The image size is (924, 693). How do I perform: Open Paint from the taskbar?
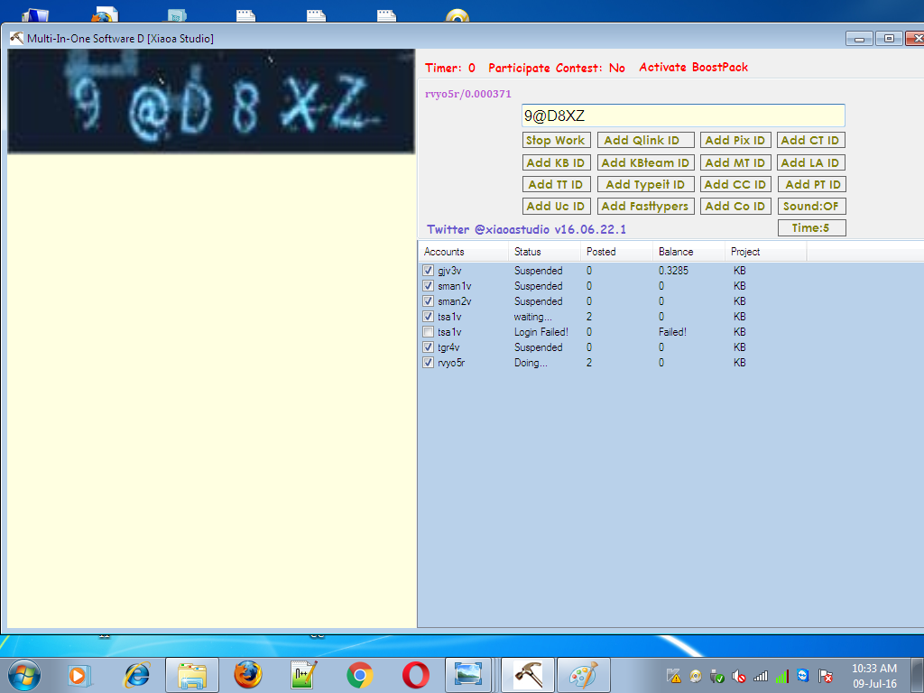(x=584, y=675)
